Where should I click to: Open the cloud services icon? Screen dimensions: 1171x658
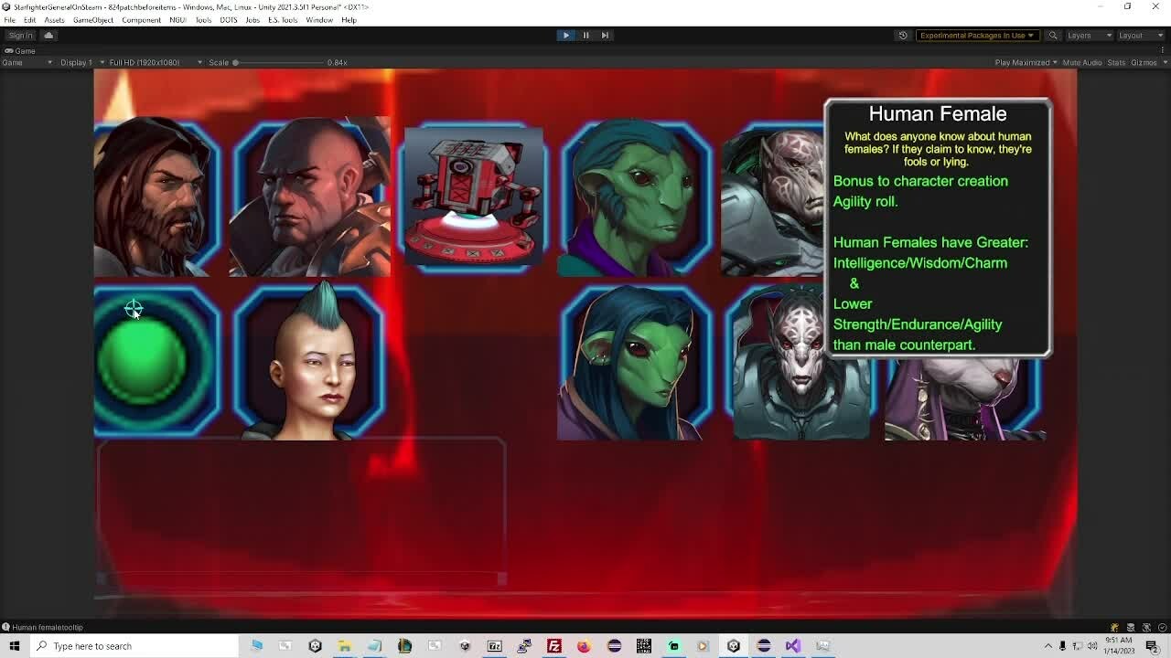(48, 36)
